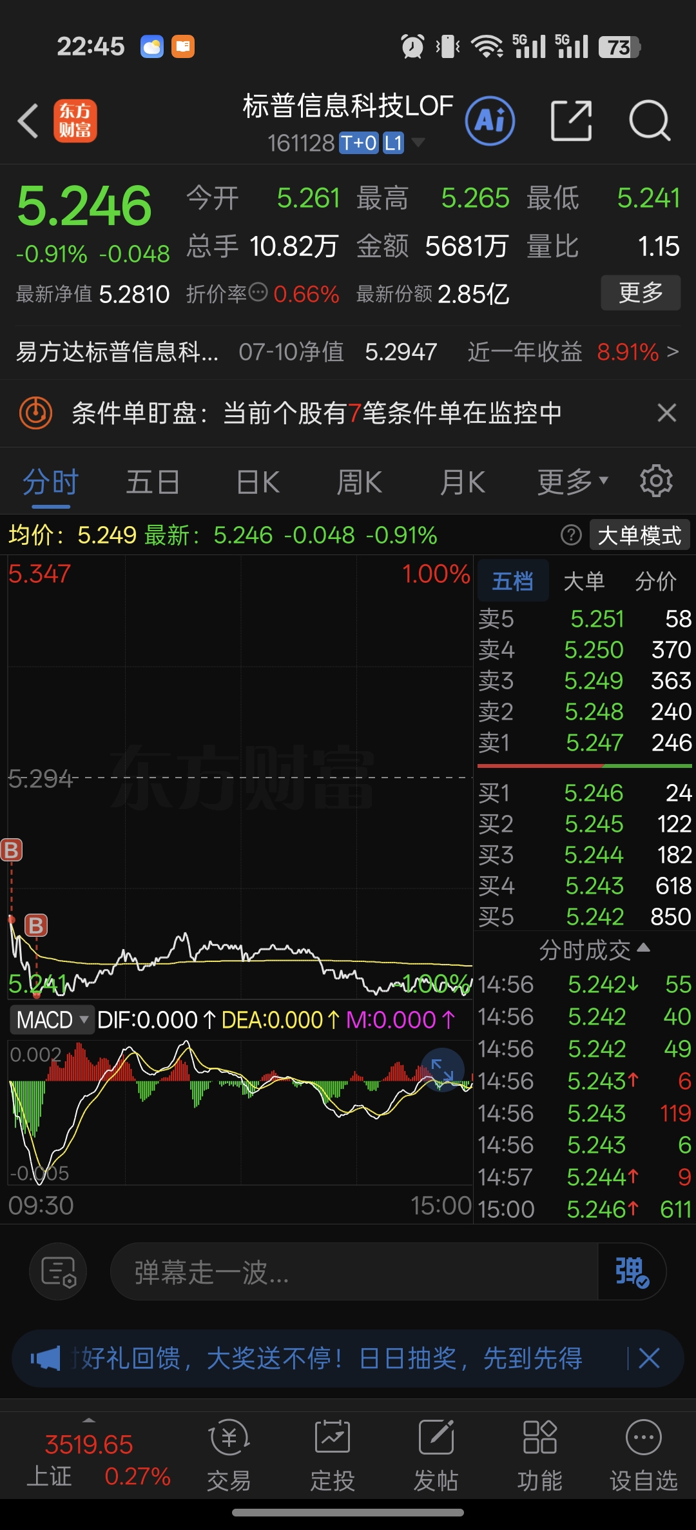
Task: Tap the 15:00 5.246 trade row
Action: click(585, 1210)
